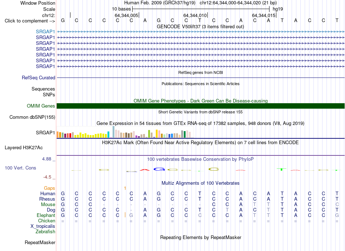The width and height of the screenshot is (345, 251).
Task: Click the -4.5 lower PhyloP scale value
Action: pos(47,177)
